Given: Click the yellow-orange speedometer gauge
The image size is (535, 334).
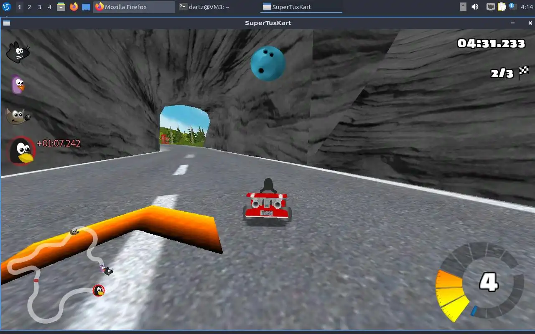Looking at the screenshot, I should 451,296.
